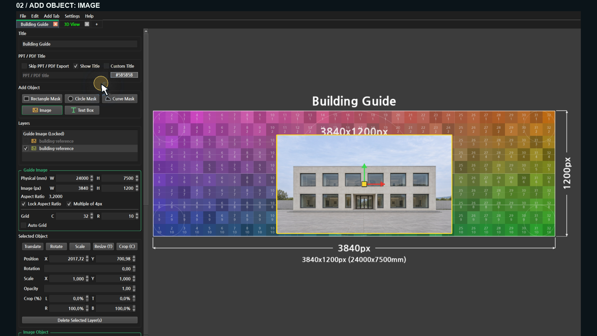Show the first building-reference layer
The image size is (597, 336).
click(26, 141)
